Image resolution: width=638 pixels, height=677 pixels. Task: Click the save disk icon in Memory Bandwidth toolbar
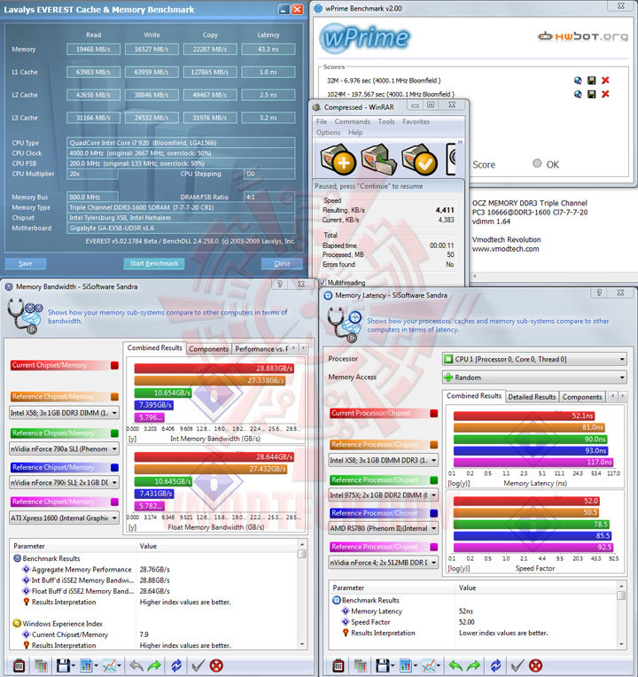pos(64,665)
